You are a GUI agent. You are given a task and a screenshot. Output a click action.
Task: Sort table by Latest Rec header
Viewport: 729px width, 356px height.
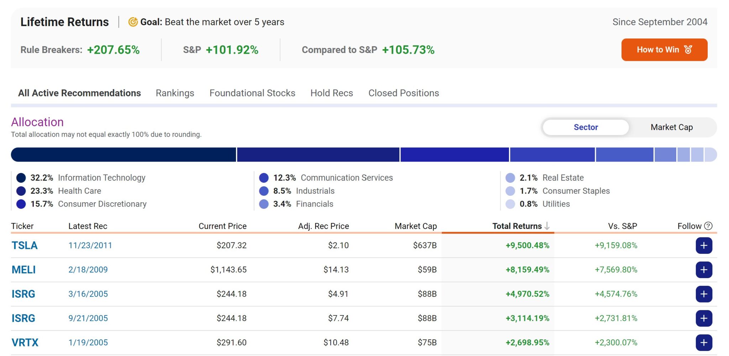[88, 226]
